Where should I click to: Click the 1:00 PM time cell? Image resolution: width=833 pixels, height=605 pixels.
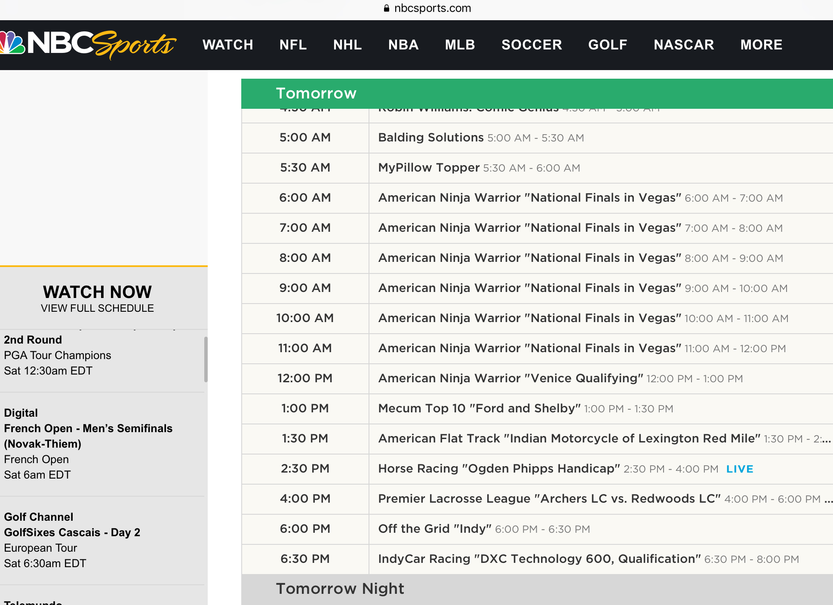305,409
